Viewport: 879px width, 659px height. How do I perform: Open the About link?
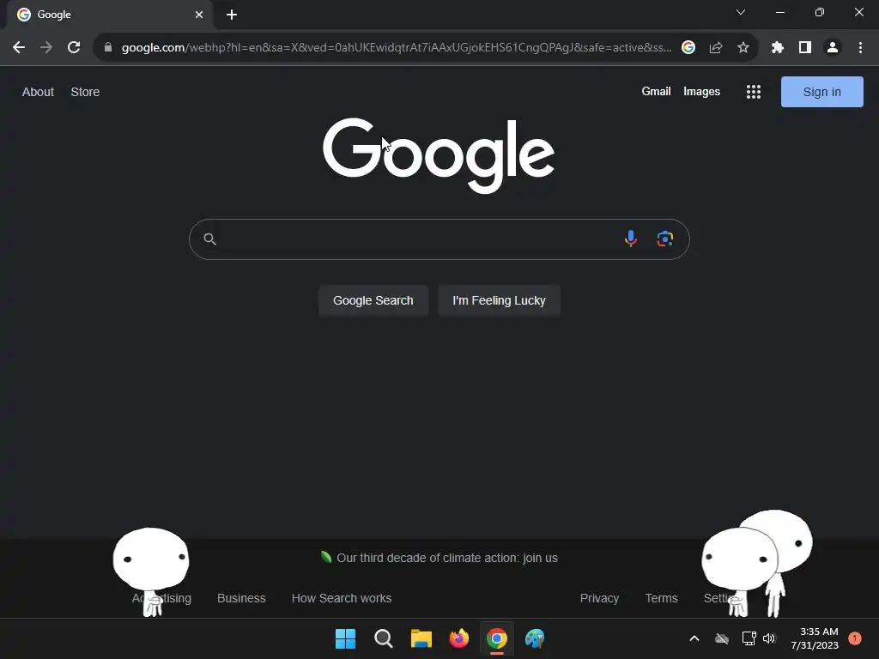pos(38,92)
